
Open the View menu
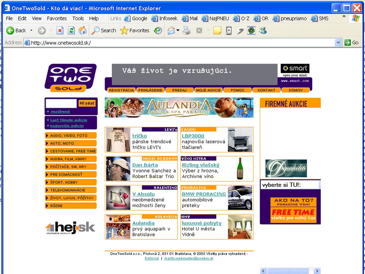(37, 19)
